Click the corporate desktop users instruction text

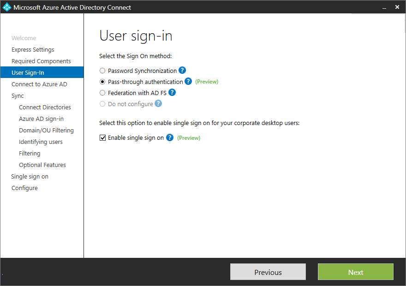(199, 123)
